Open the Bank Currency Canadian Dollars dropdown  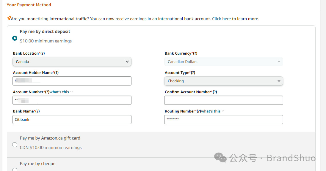[x=223, y=62]
